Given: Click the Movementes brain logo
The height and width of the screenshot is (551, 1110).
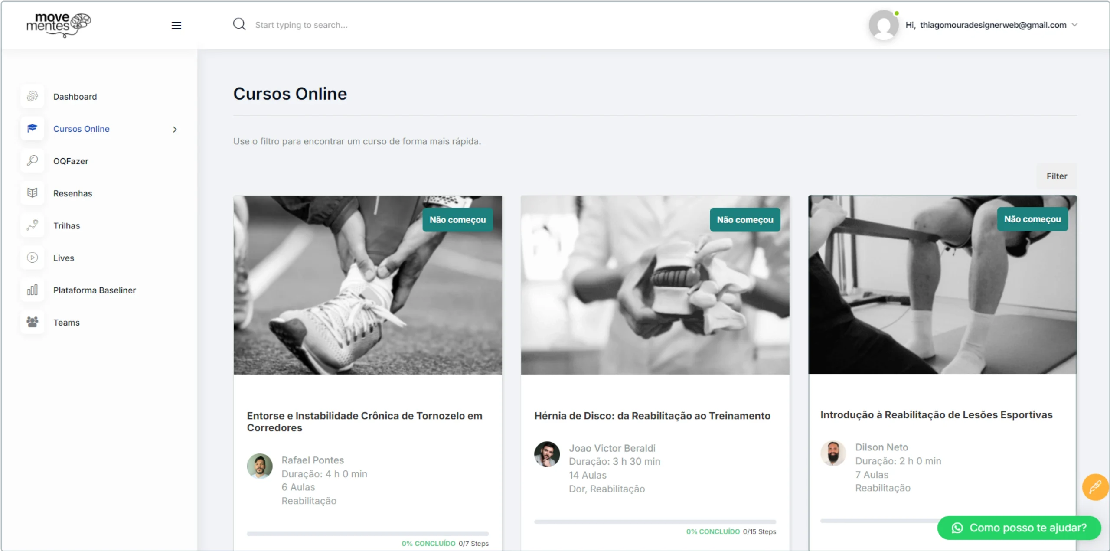Looking at the screenshot, I should (x=59, y=25).
